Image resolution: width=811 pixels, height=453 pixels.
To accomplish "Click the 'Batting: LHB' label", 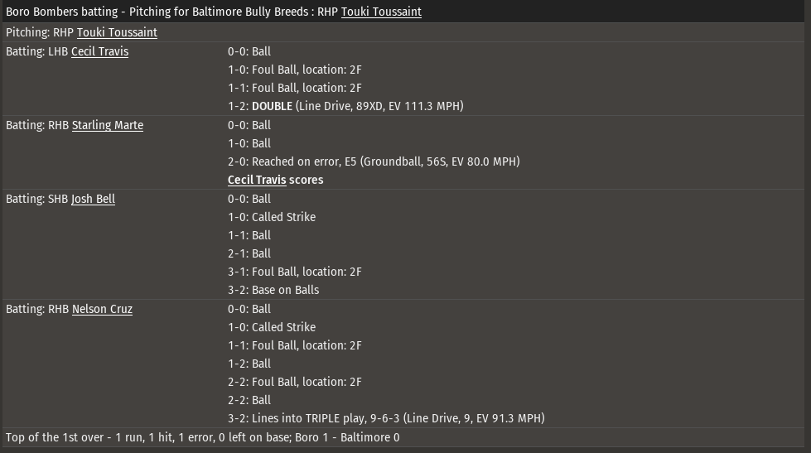I will pyautogui.click(x=37, y=51).
